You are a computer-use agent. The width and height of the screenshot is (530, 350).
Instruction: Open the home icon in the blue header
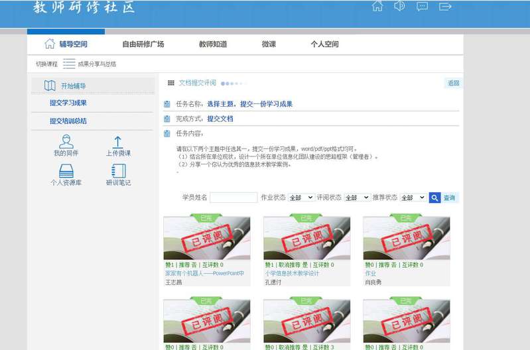click(x=377, y=6)
